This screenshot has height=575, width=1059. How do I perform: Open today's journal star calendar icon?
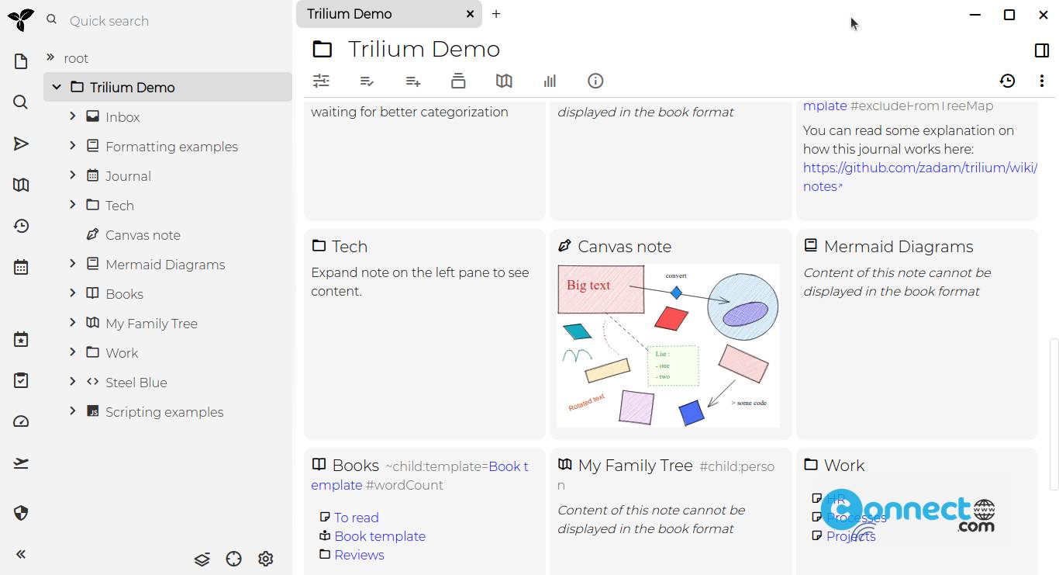point(21,339)
